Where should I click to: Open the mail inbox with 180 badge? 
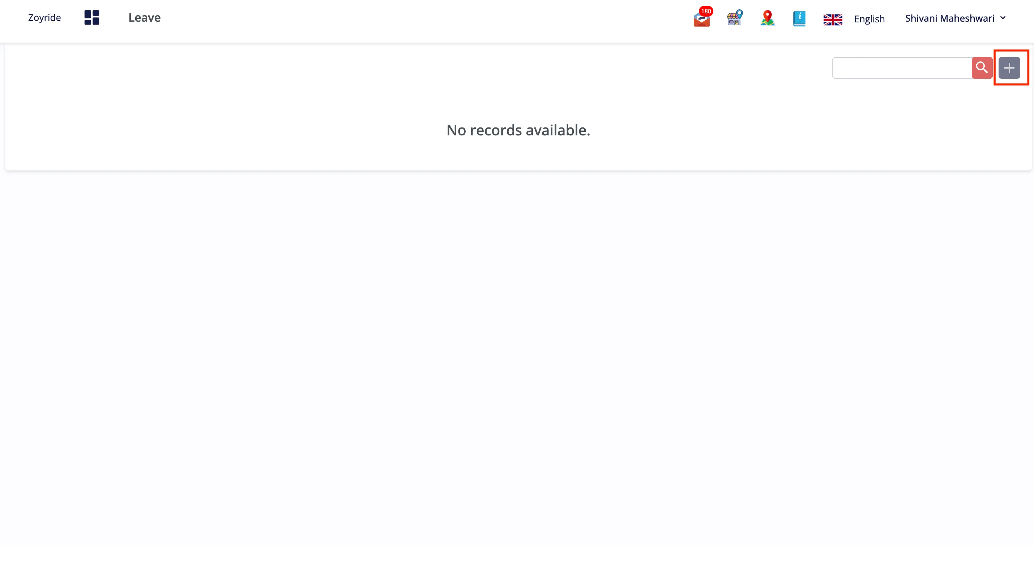coord(702,18)
